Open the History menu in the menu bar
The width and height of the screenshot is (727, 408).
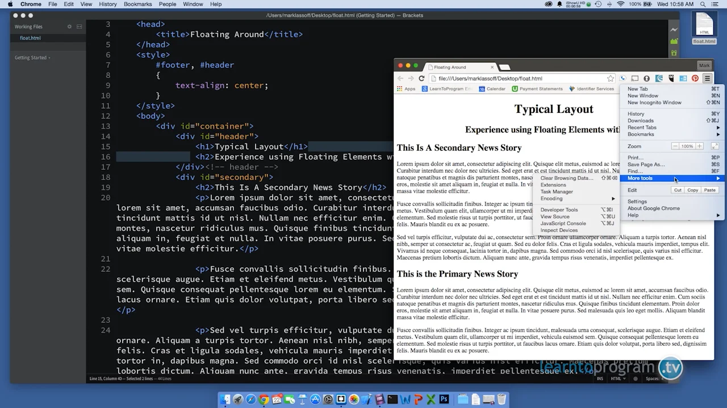(107, 4)
